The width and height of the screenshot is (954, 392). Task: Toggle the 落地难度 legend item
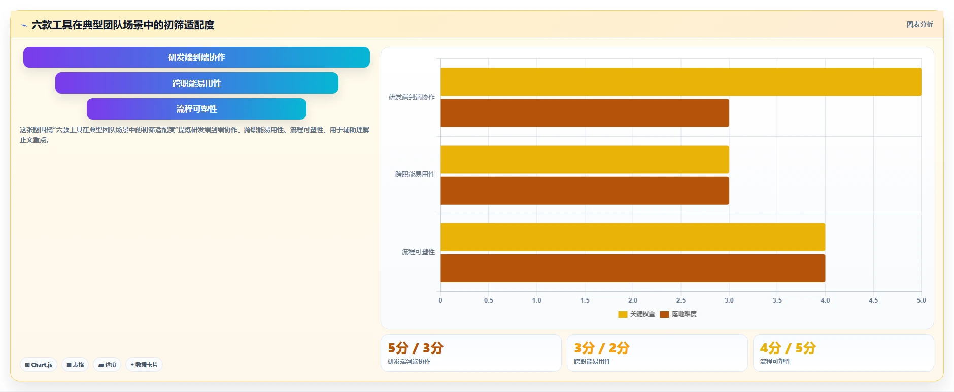coord(678,314)
